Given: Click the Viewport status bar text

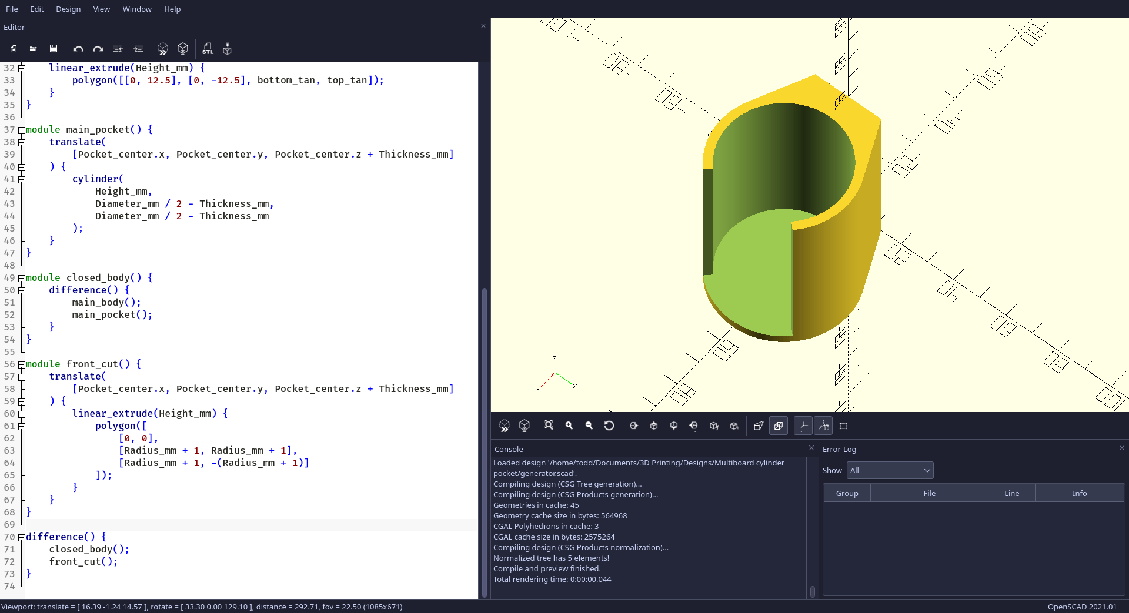Looking at the screenshot, I should (202, 607).
